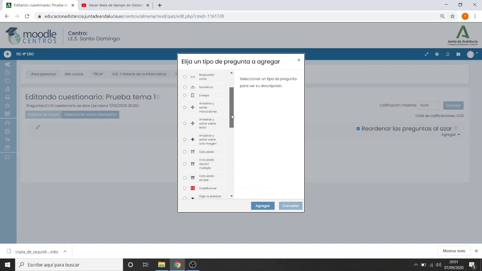Click the plus circle icon in navbar

tap(7, 54)
